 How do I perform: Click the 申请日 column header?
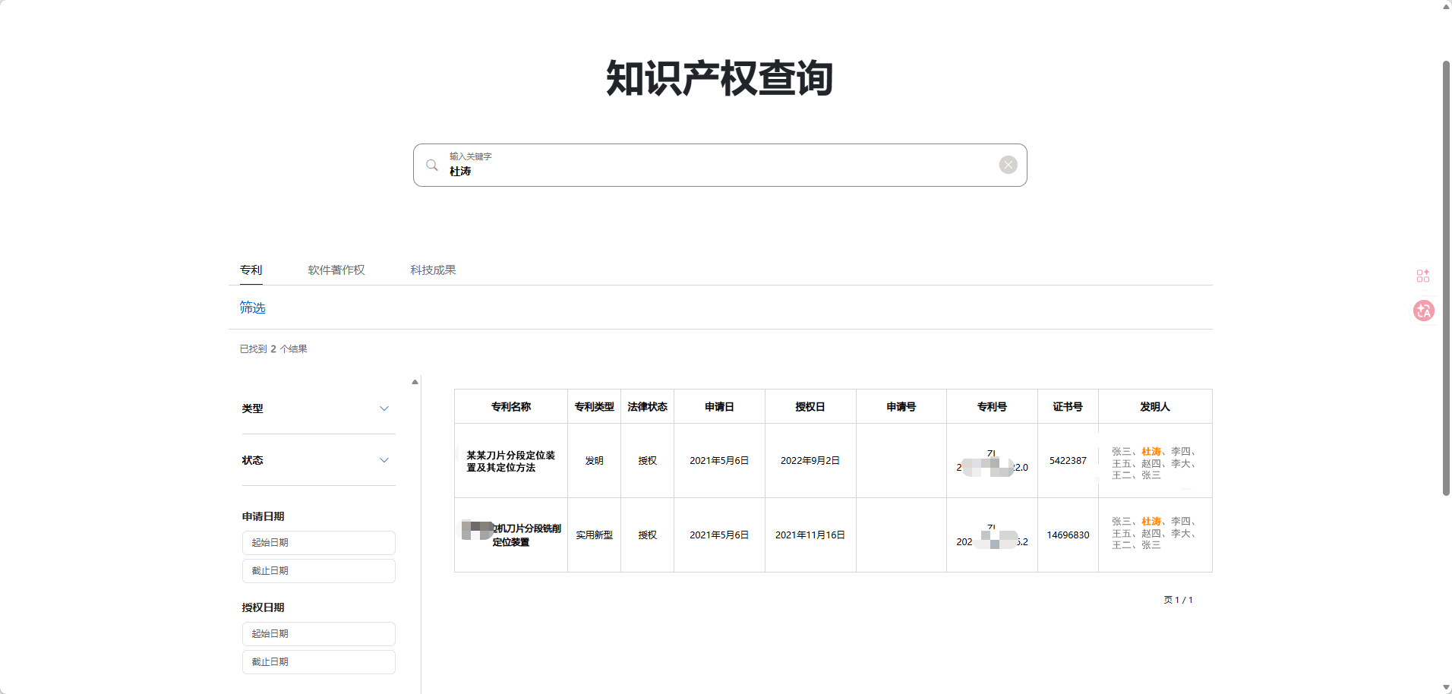[719, 407]
